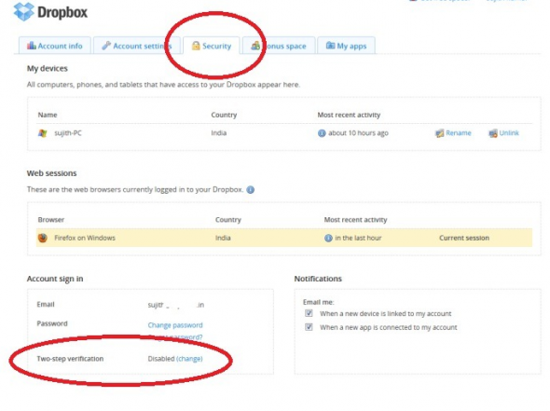Viewport: 550px width, 411px height.
Task: Click the Unlink device icon
Action: coord(493,133)
